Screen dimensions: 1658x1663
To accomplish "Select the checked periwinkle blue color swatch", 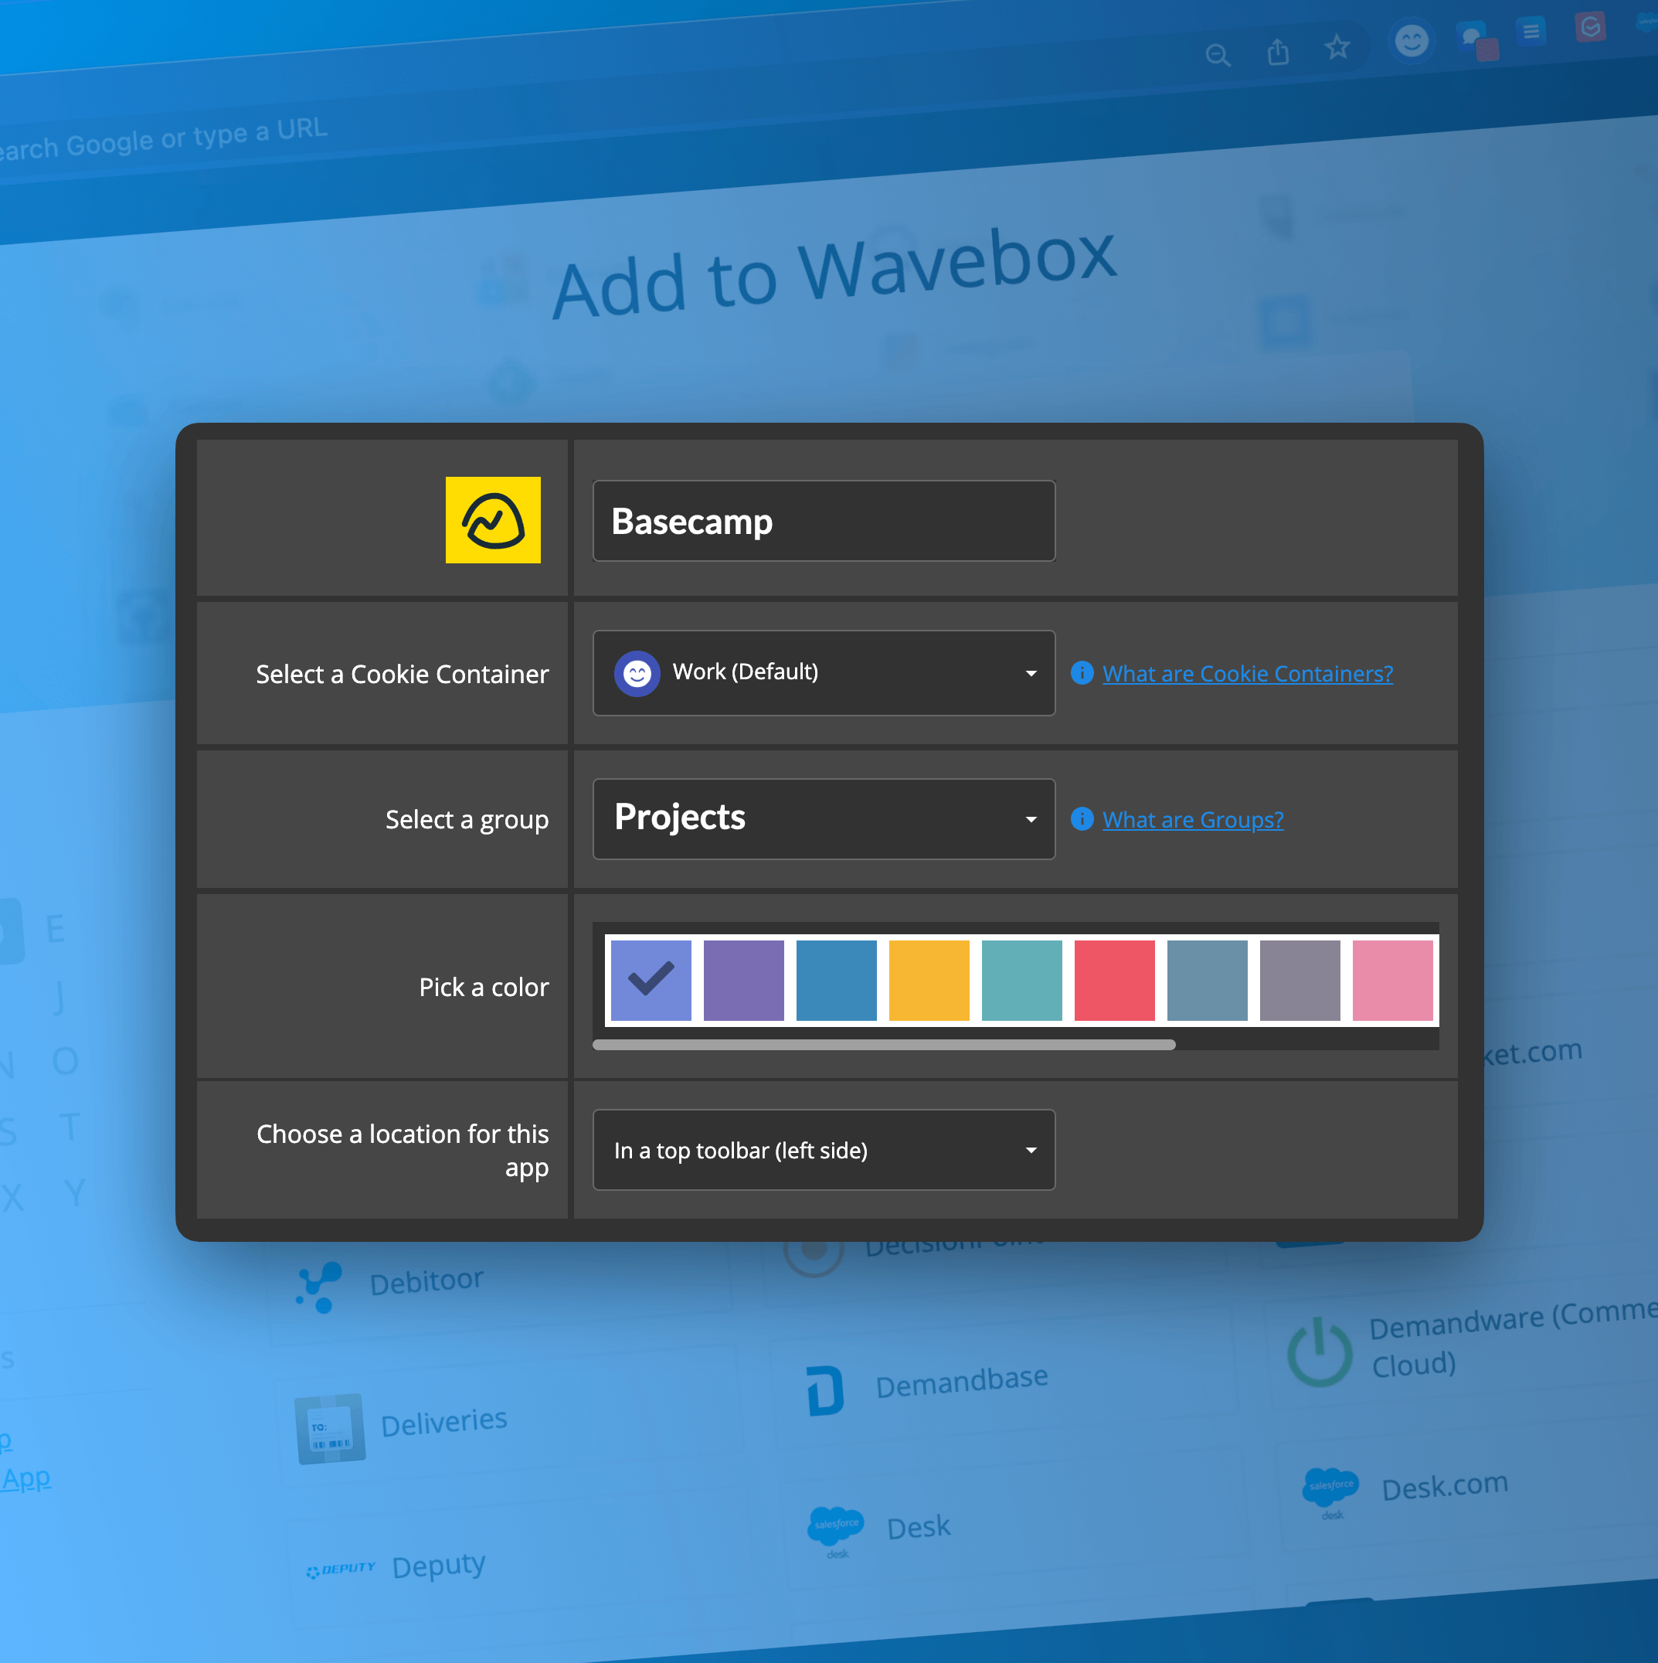I will (651, 980).
